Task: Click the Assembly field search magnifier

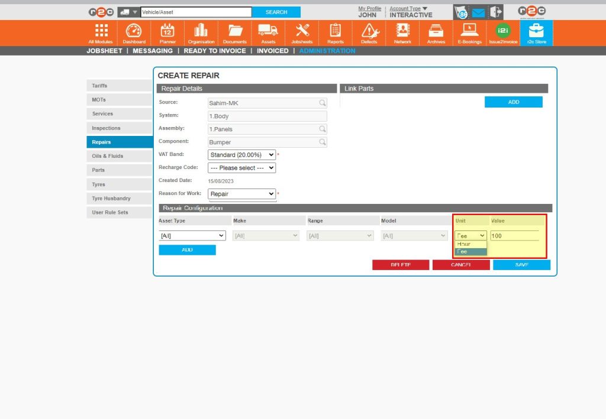Action: 323,129
